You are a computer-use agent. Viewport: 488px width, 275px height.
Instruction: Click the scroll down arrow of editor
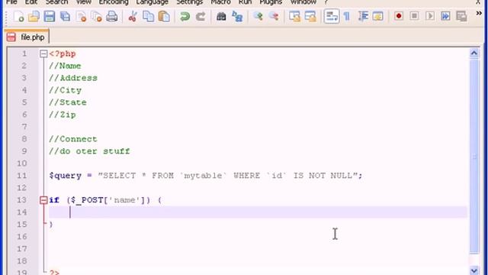[x=474, y=270]
